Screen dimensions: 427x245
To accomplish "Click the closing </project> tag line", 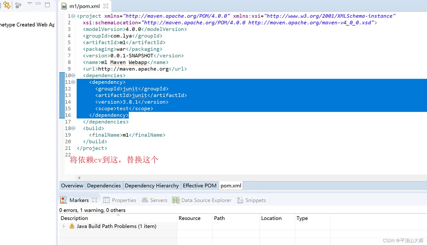I will click(x=92, y=148).
